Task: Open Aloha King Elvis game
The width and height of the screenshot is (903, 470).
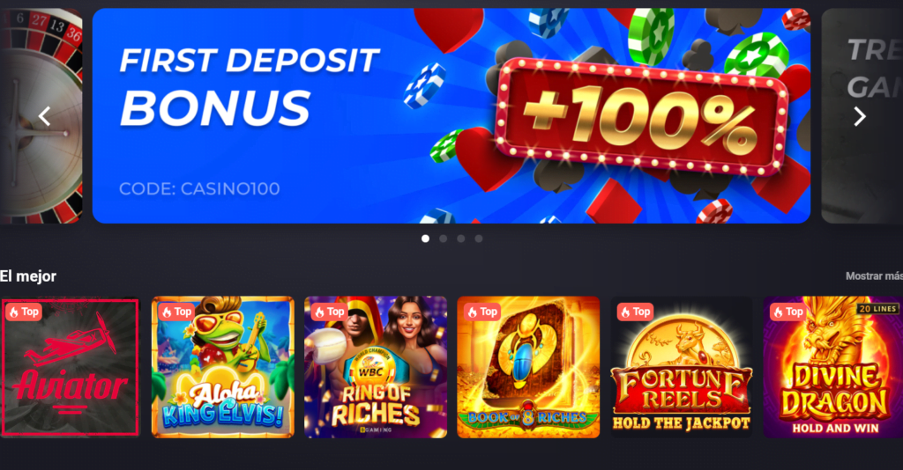Action: 223,367
